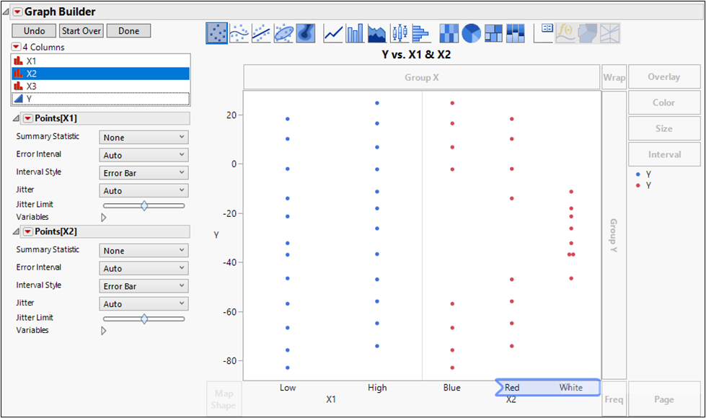This screenshot has height=418, width=706.
Task: Click the Color drop zone
Action: pyautogui.click(x=664, y=102)
